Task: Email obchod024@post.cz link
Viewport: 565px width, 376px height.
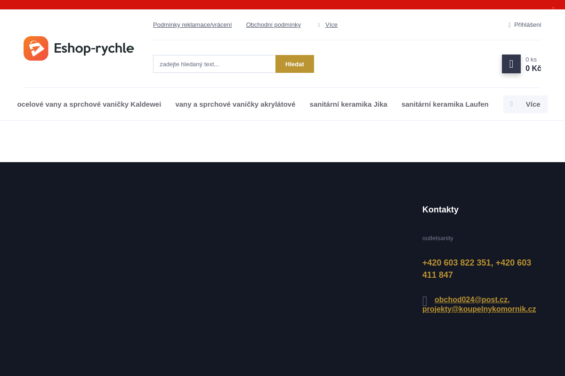Action: point(471,300)
